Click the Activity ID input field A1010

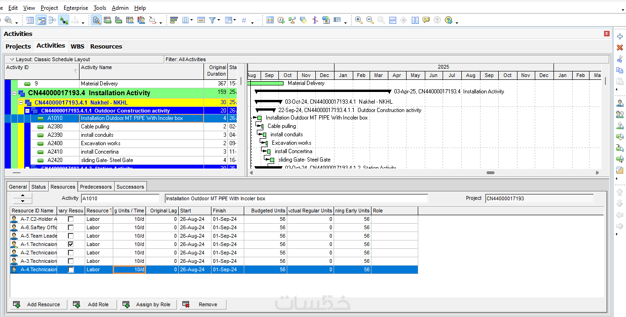[120, 198]
